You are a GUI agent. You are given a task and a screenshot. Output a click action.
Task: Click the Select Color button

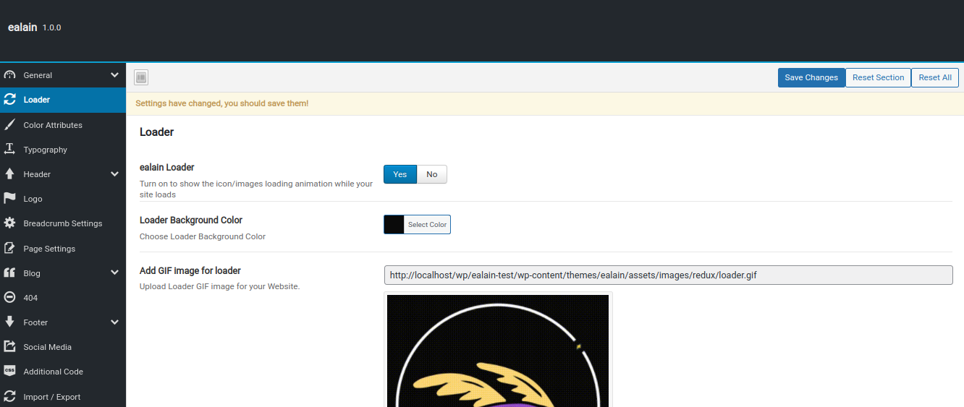[427, 224]
